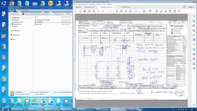This screenshot has height=111, width=197.
Task: Click the Дата изменения column header
Action: click(x=66, y=17)
